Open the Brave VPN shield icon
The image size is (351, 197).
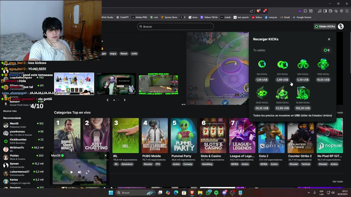(341, 11)
